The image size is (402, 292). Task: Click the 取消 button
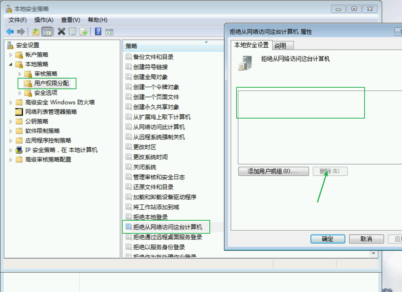click(x=366, y=239)
